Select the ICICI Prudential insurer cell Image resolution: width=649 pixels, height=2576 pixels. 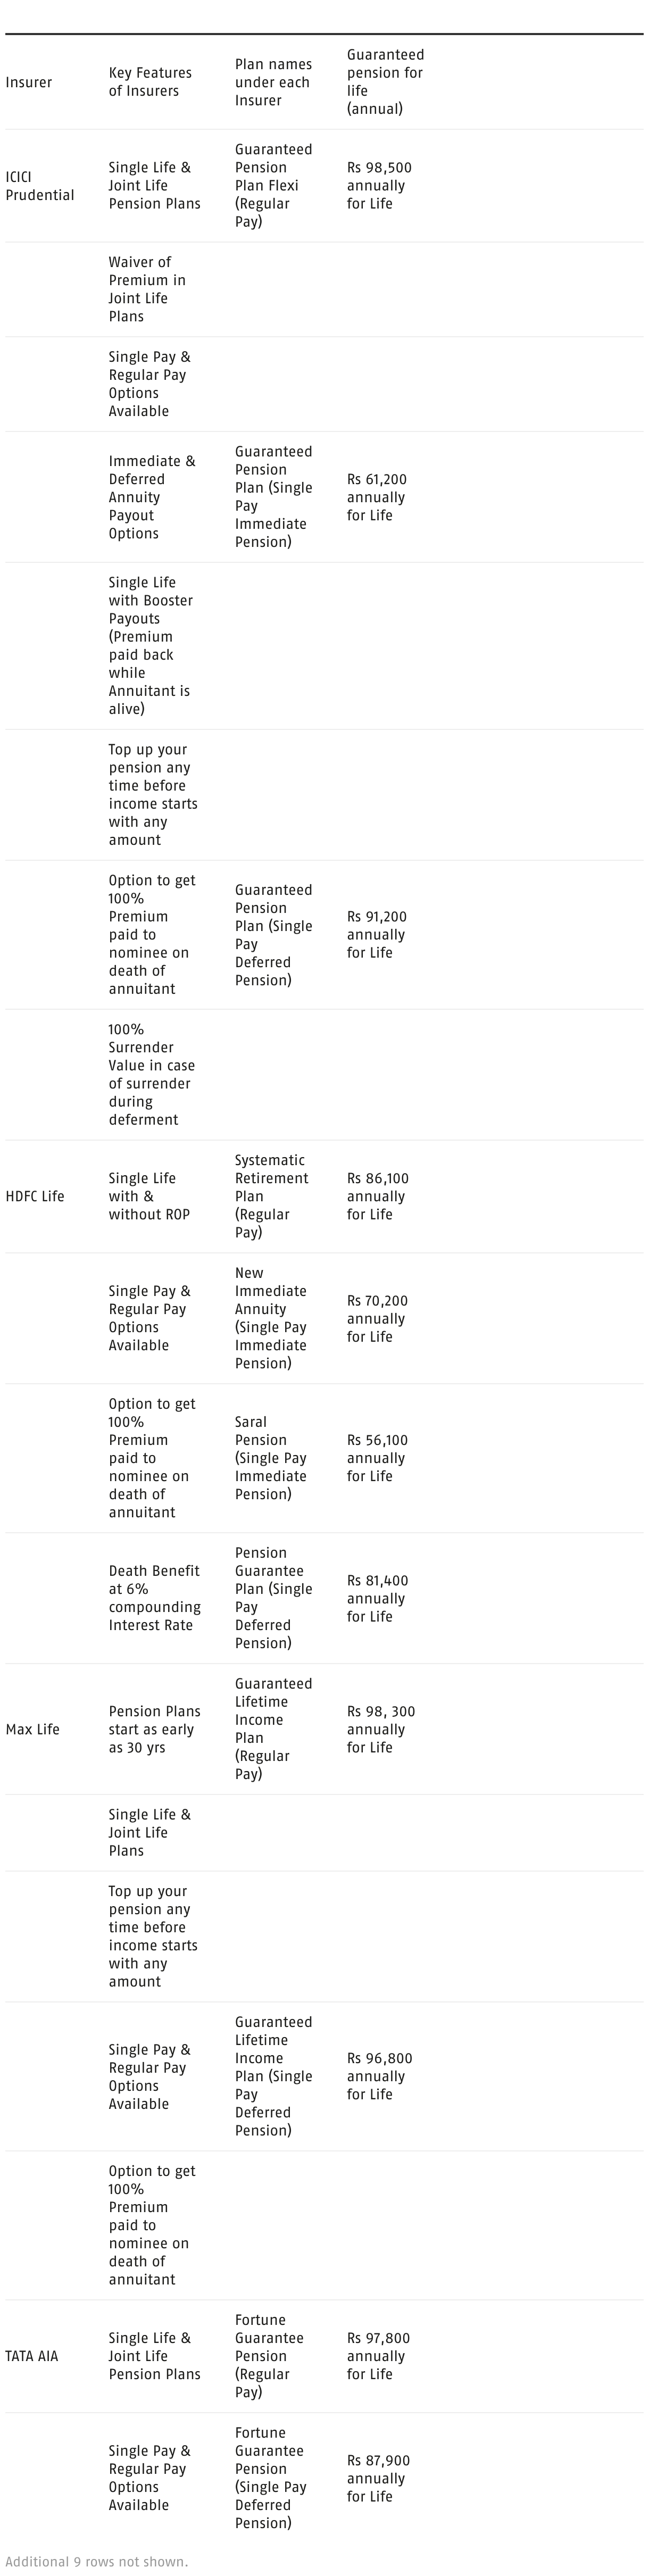click(x=40, y=186)
